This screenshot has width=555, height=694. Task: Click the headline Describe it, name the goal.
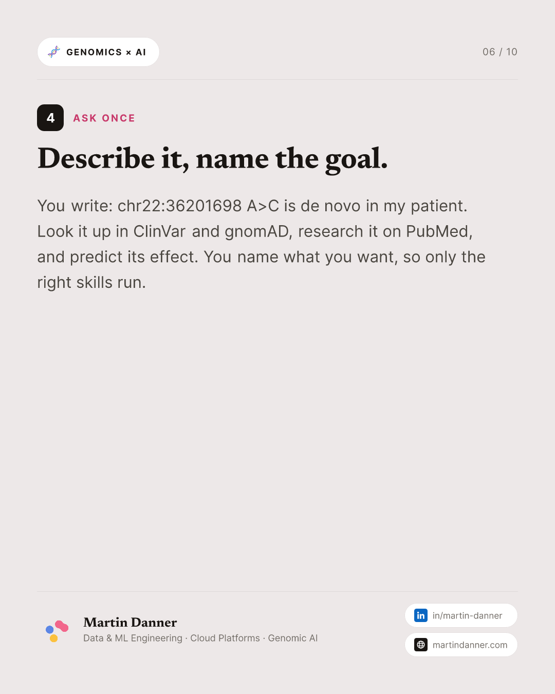[x=212, y=158]
